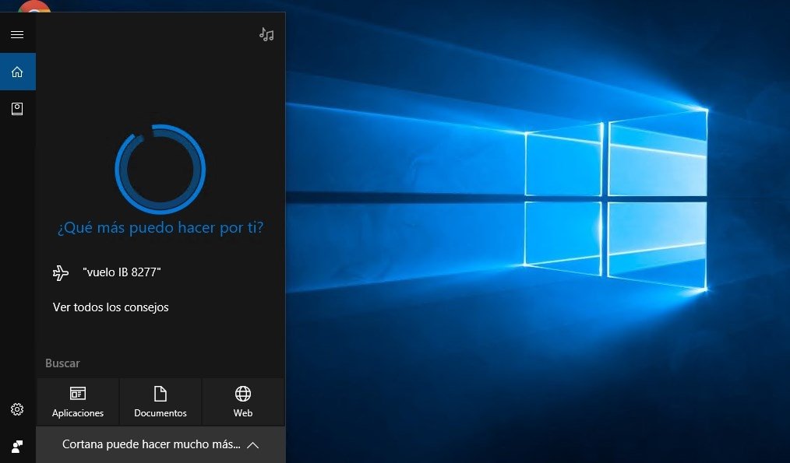
Task: Click the Cortana listening circle
Action: tap(160, 169)
